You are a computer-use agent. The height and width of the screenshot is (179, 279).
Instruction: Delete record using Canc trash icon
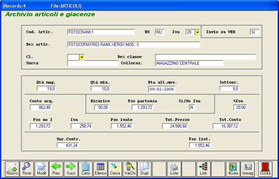[86, 169]
